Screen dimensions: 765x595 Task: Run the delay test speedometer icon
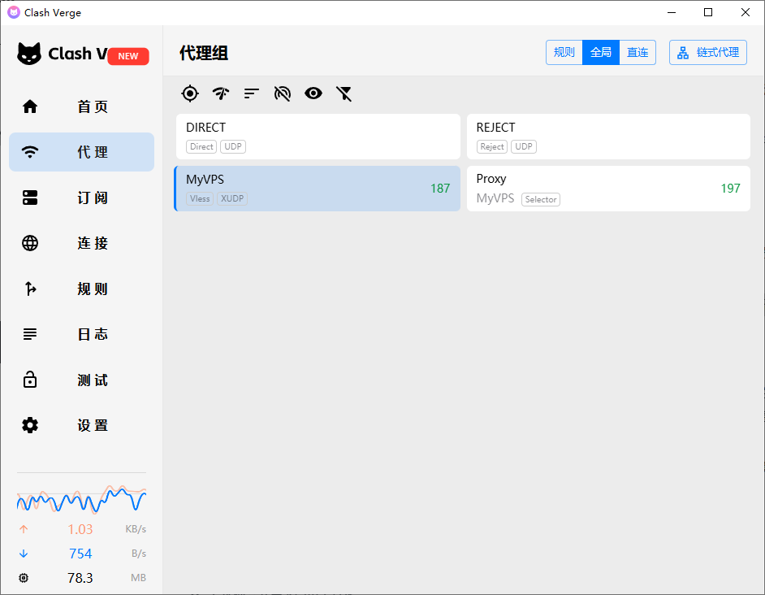tap(221, 93)
